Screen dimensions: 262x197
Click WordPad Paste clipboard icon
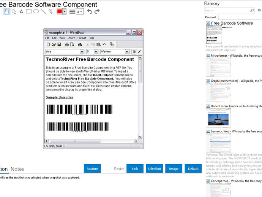tap(99, 44)
